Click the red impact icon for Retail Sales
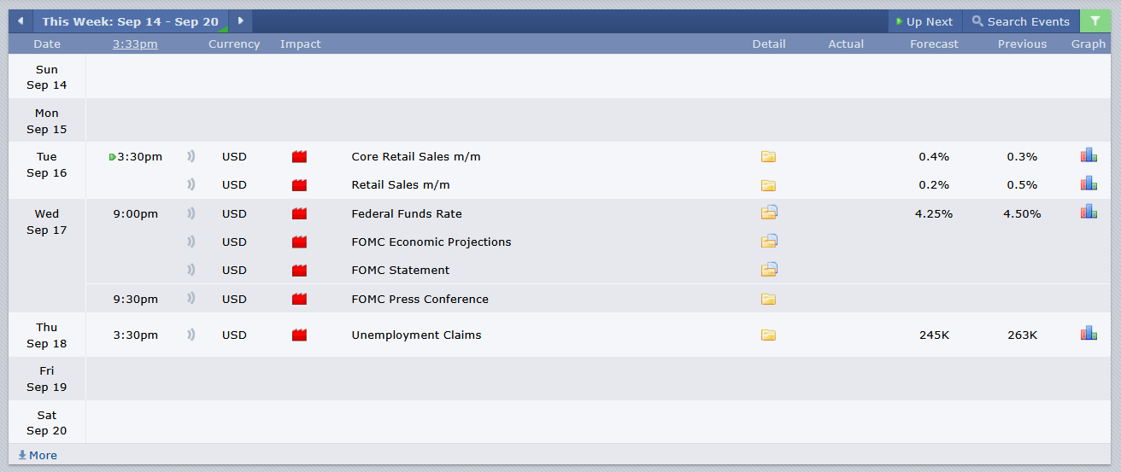This screenshot has width=1121, height=472. [x=299, y=184]
